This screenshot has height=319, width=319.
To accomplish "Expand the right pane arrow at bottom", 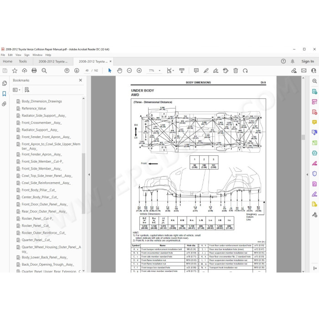I will click(x=315, y=268).
